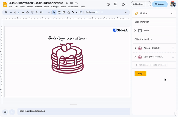The width and height of the screenshot is (178, 117).
Task: Click Select an object to animate
Action: [x=151, y=65]
